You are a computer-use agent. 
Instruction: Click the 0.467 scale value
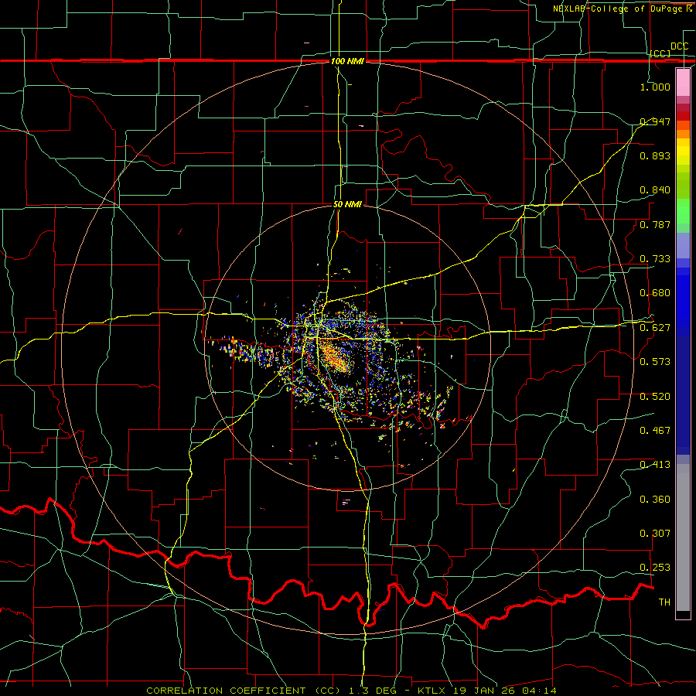click(x=655, y=430)
